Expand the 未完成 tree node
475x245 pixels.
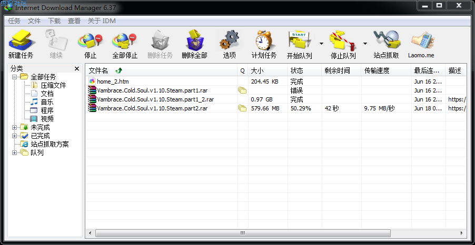(14, 128)
